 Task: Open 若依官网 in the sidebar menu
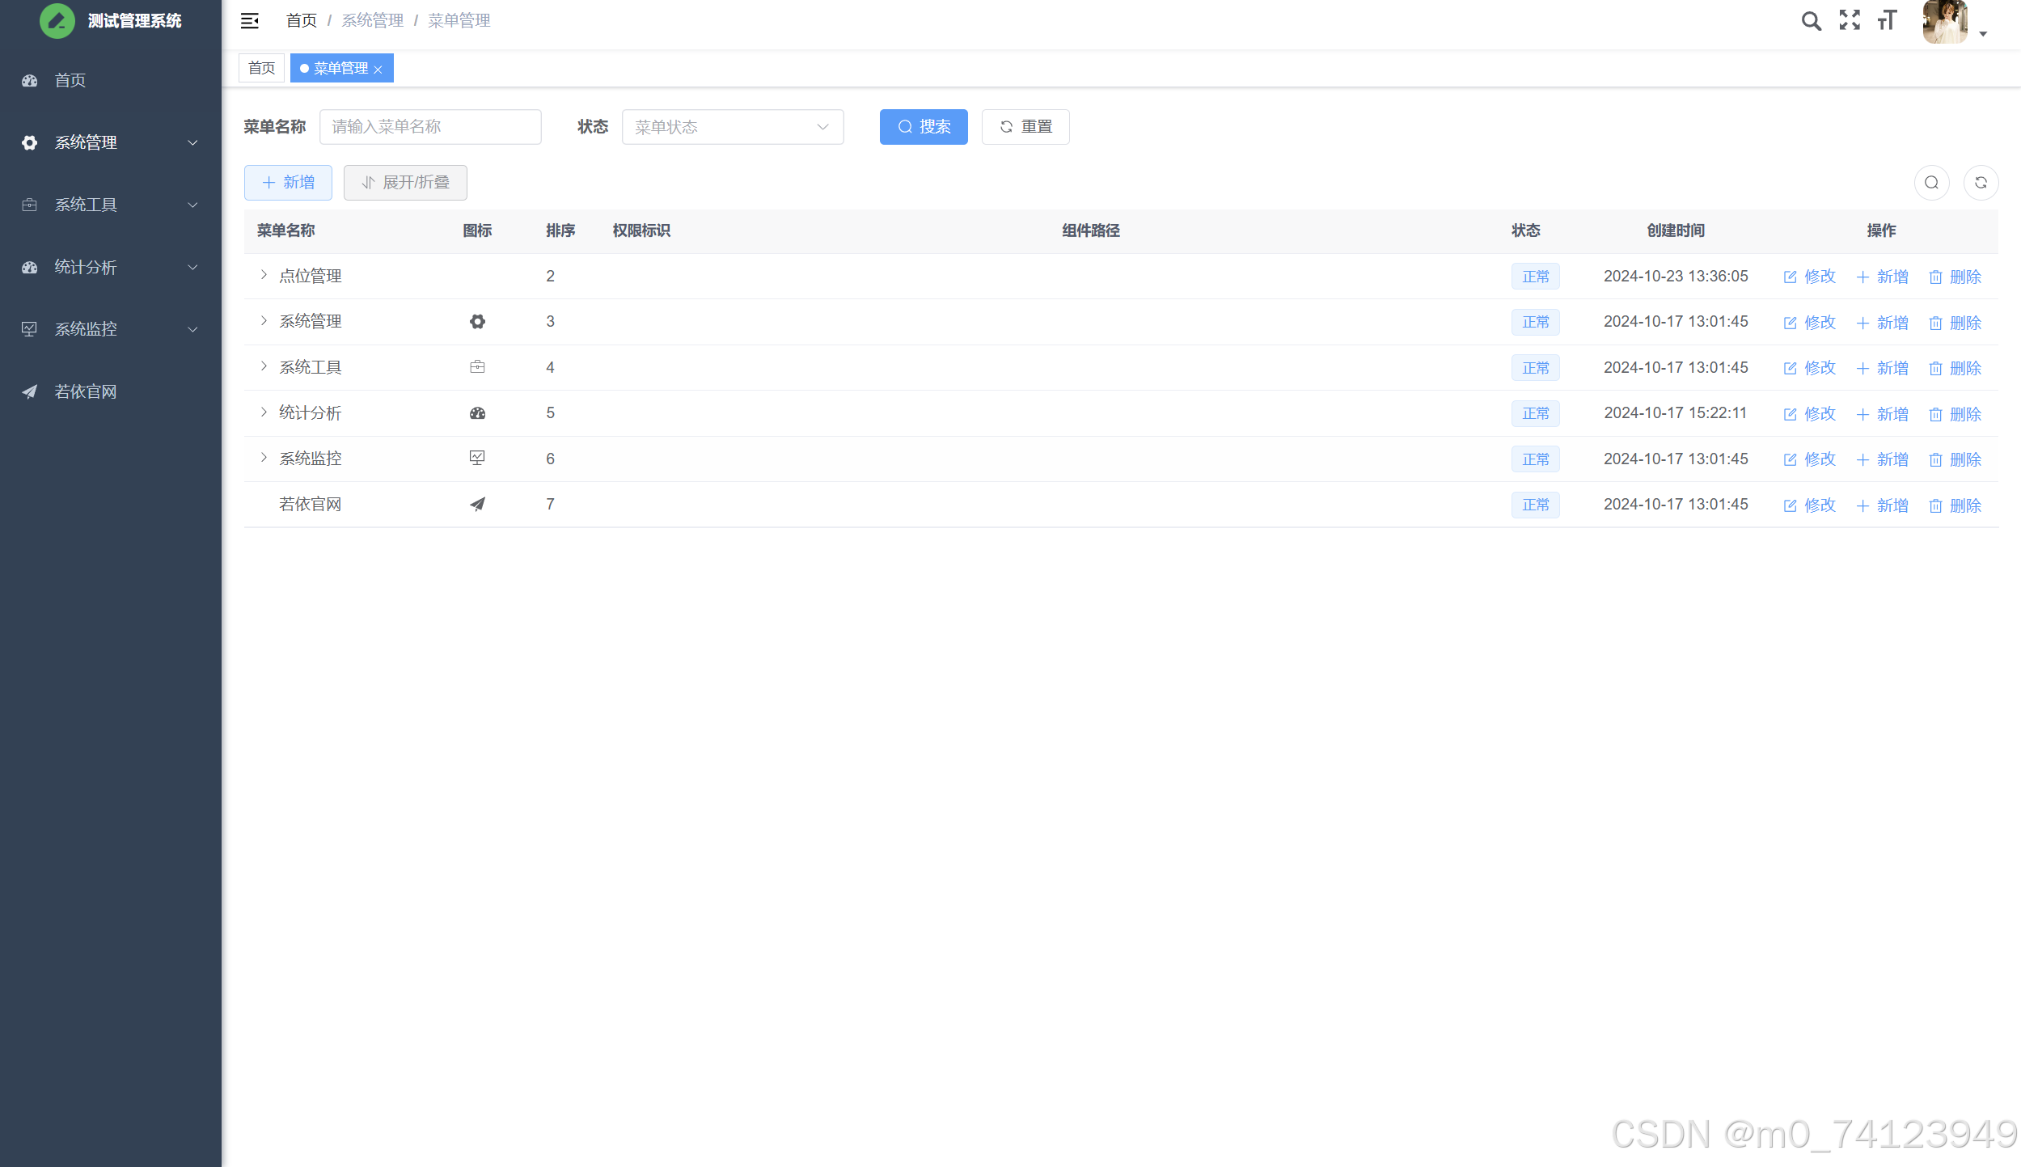click(86, 392)
